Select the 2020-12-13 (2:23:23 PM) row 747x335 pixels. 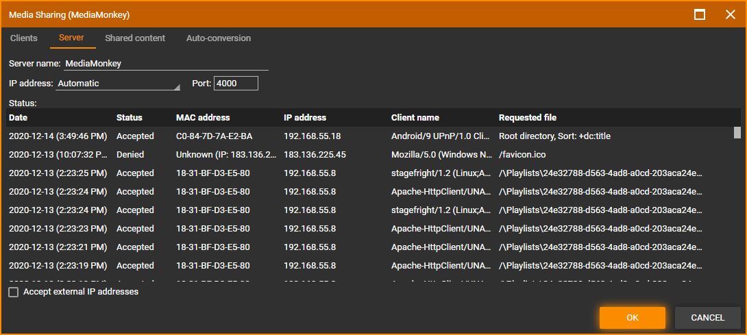tap(369, 229)
